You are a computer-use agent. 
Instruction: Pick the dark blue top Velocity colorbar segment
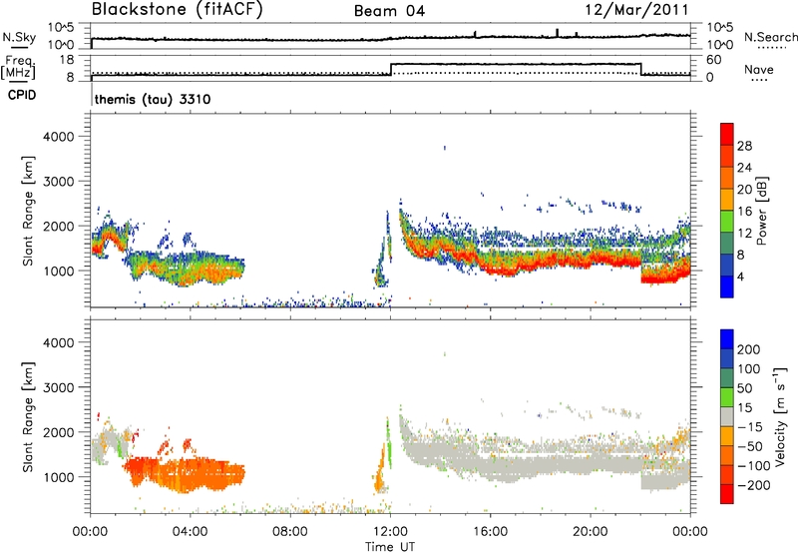click(727, 339)
